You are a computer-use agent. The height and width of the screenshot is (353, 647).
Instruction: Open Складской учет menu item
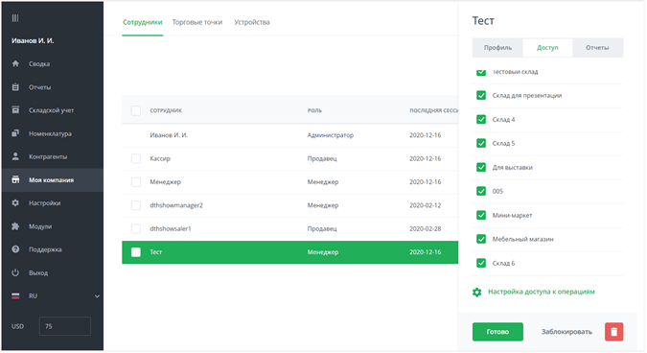tap(52, 110)
